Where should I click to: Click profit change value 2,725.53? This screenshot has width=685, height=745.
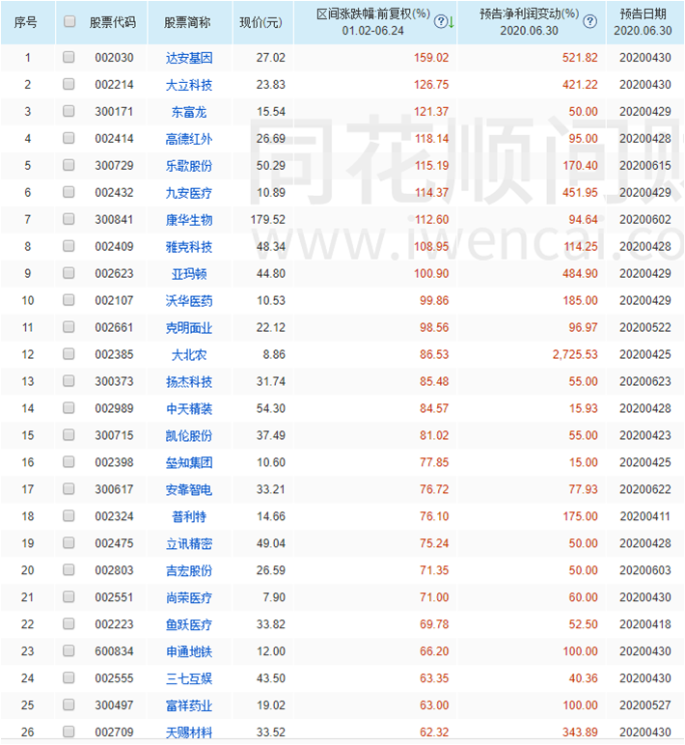pyautogui.click(x=575, y=354)
